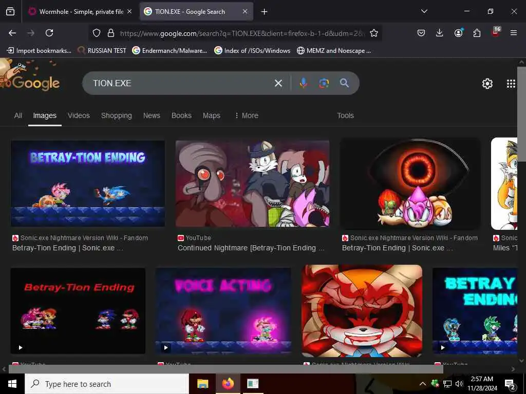Open RUSSIAN TEST bookmark
The width and height of the screenshot is (526, 394).
102,51
